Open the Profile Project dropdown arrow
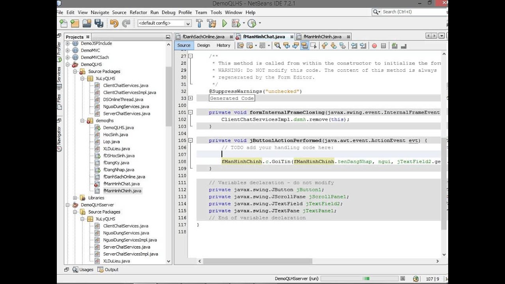 [x=260, y=23]
